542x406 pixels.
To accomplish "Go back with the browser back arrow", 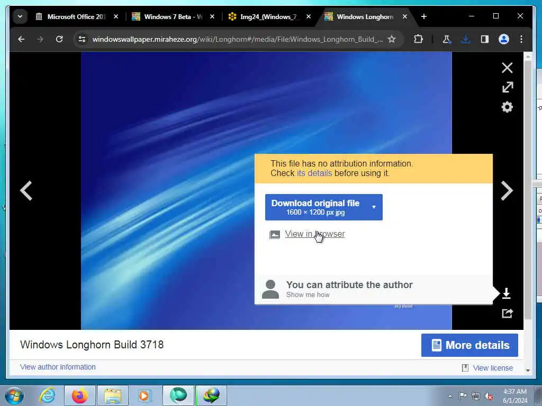I will tap(21, 39).
